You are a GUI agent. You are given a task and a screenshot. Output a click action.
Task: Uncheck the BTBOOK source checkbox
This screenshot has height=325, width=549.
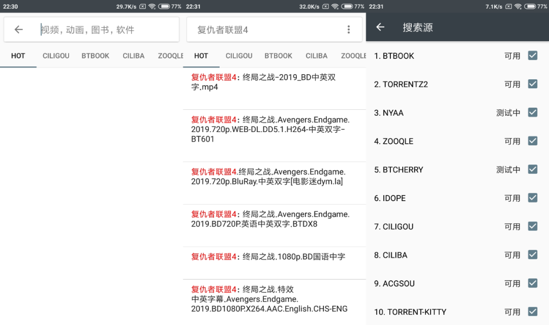533,56
